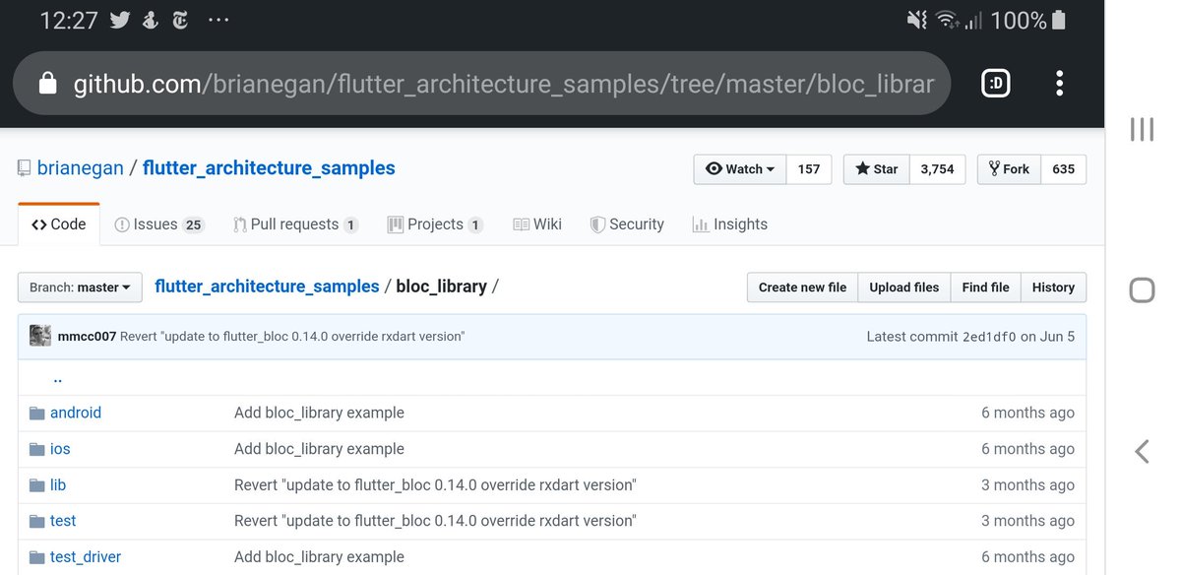Viewport: 1181px width, 575px height.
Task: Click the repository book icon
Action: coord(25,168)
